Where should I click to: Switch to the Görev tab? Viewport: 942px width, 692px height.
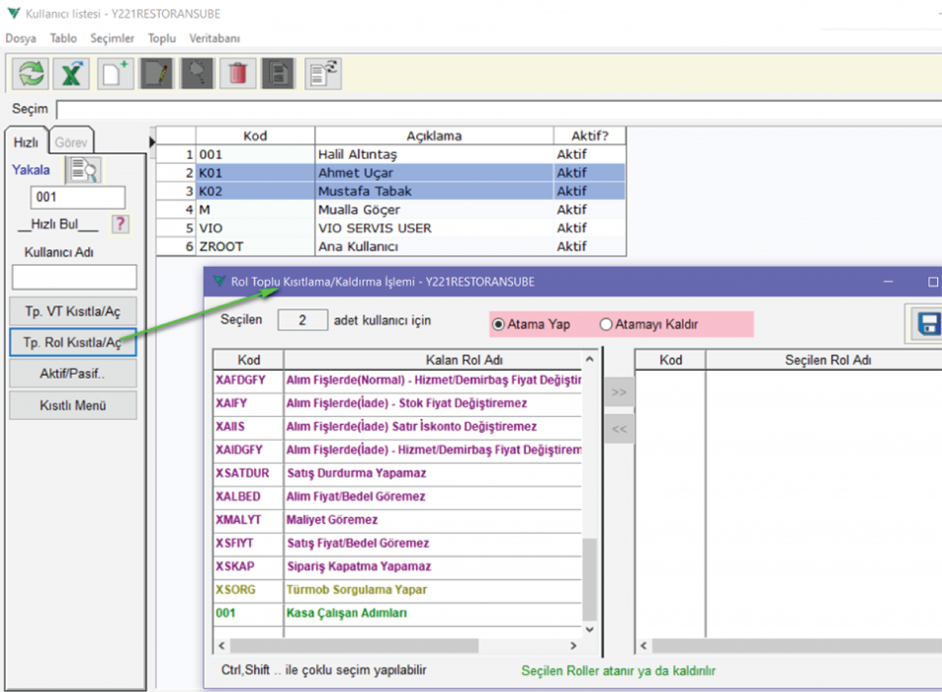(x=70, y=142)
